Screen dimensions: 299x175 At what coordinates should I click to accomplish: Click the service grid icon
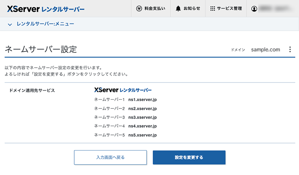coord(212,9)
